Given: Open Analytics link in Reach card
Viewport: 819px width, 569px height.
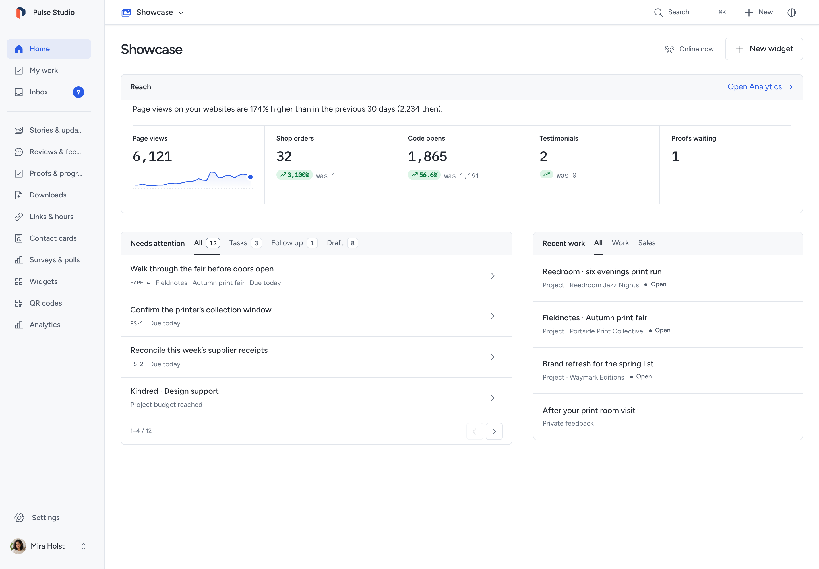Looking at the screenshot, I should pos(760,87).
